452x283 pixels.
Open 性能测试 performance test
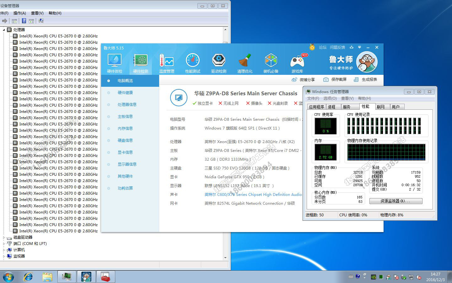click(193, 63)
